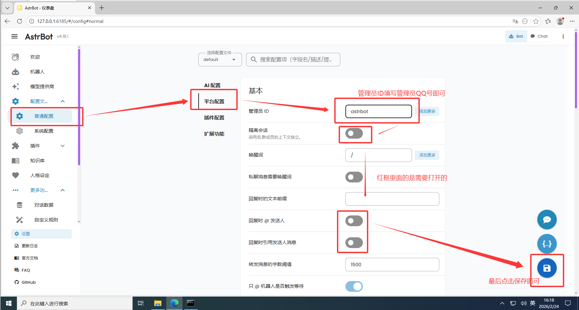Click the 搜索配置项 search box
This screenshot has width=579, height=310.
click(x=293, y=60)
